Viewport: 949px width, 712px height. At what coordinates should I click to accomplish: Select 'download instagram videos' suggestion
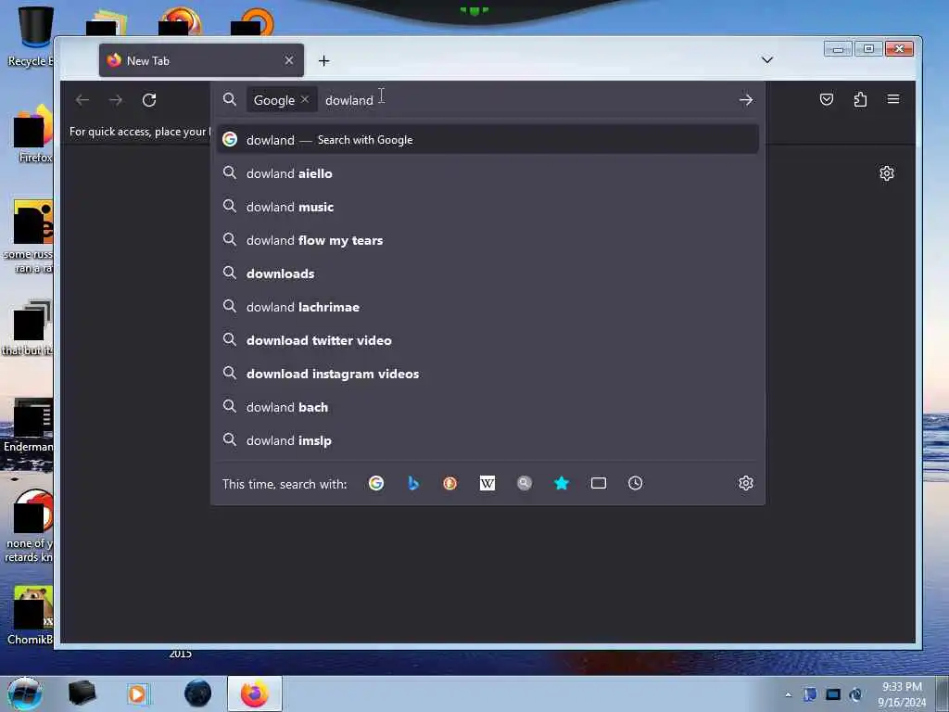click(x=487, y=374)
